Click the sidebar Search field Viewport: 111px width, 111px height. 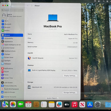pos(13,10)
